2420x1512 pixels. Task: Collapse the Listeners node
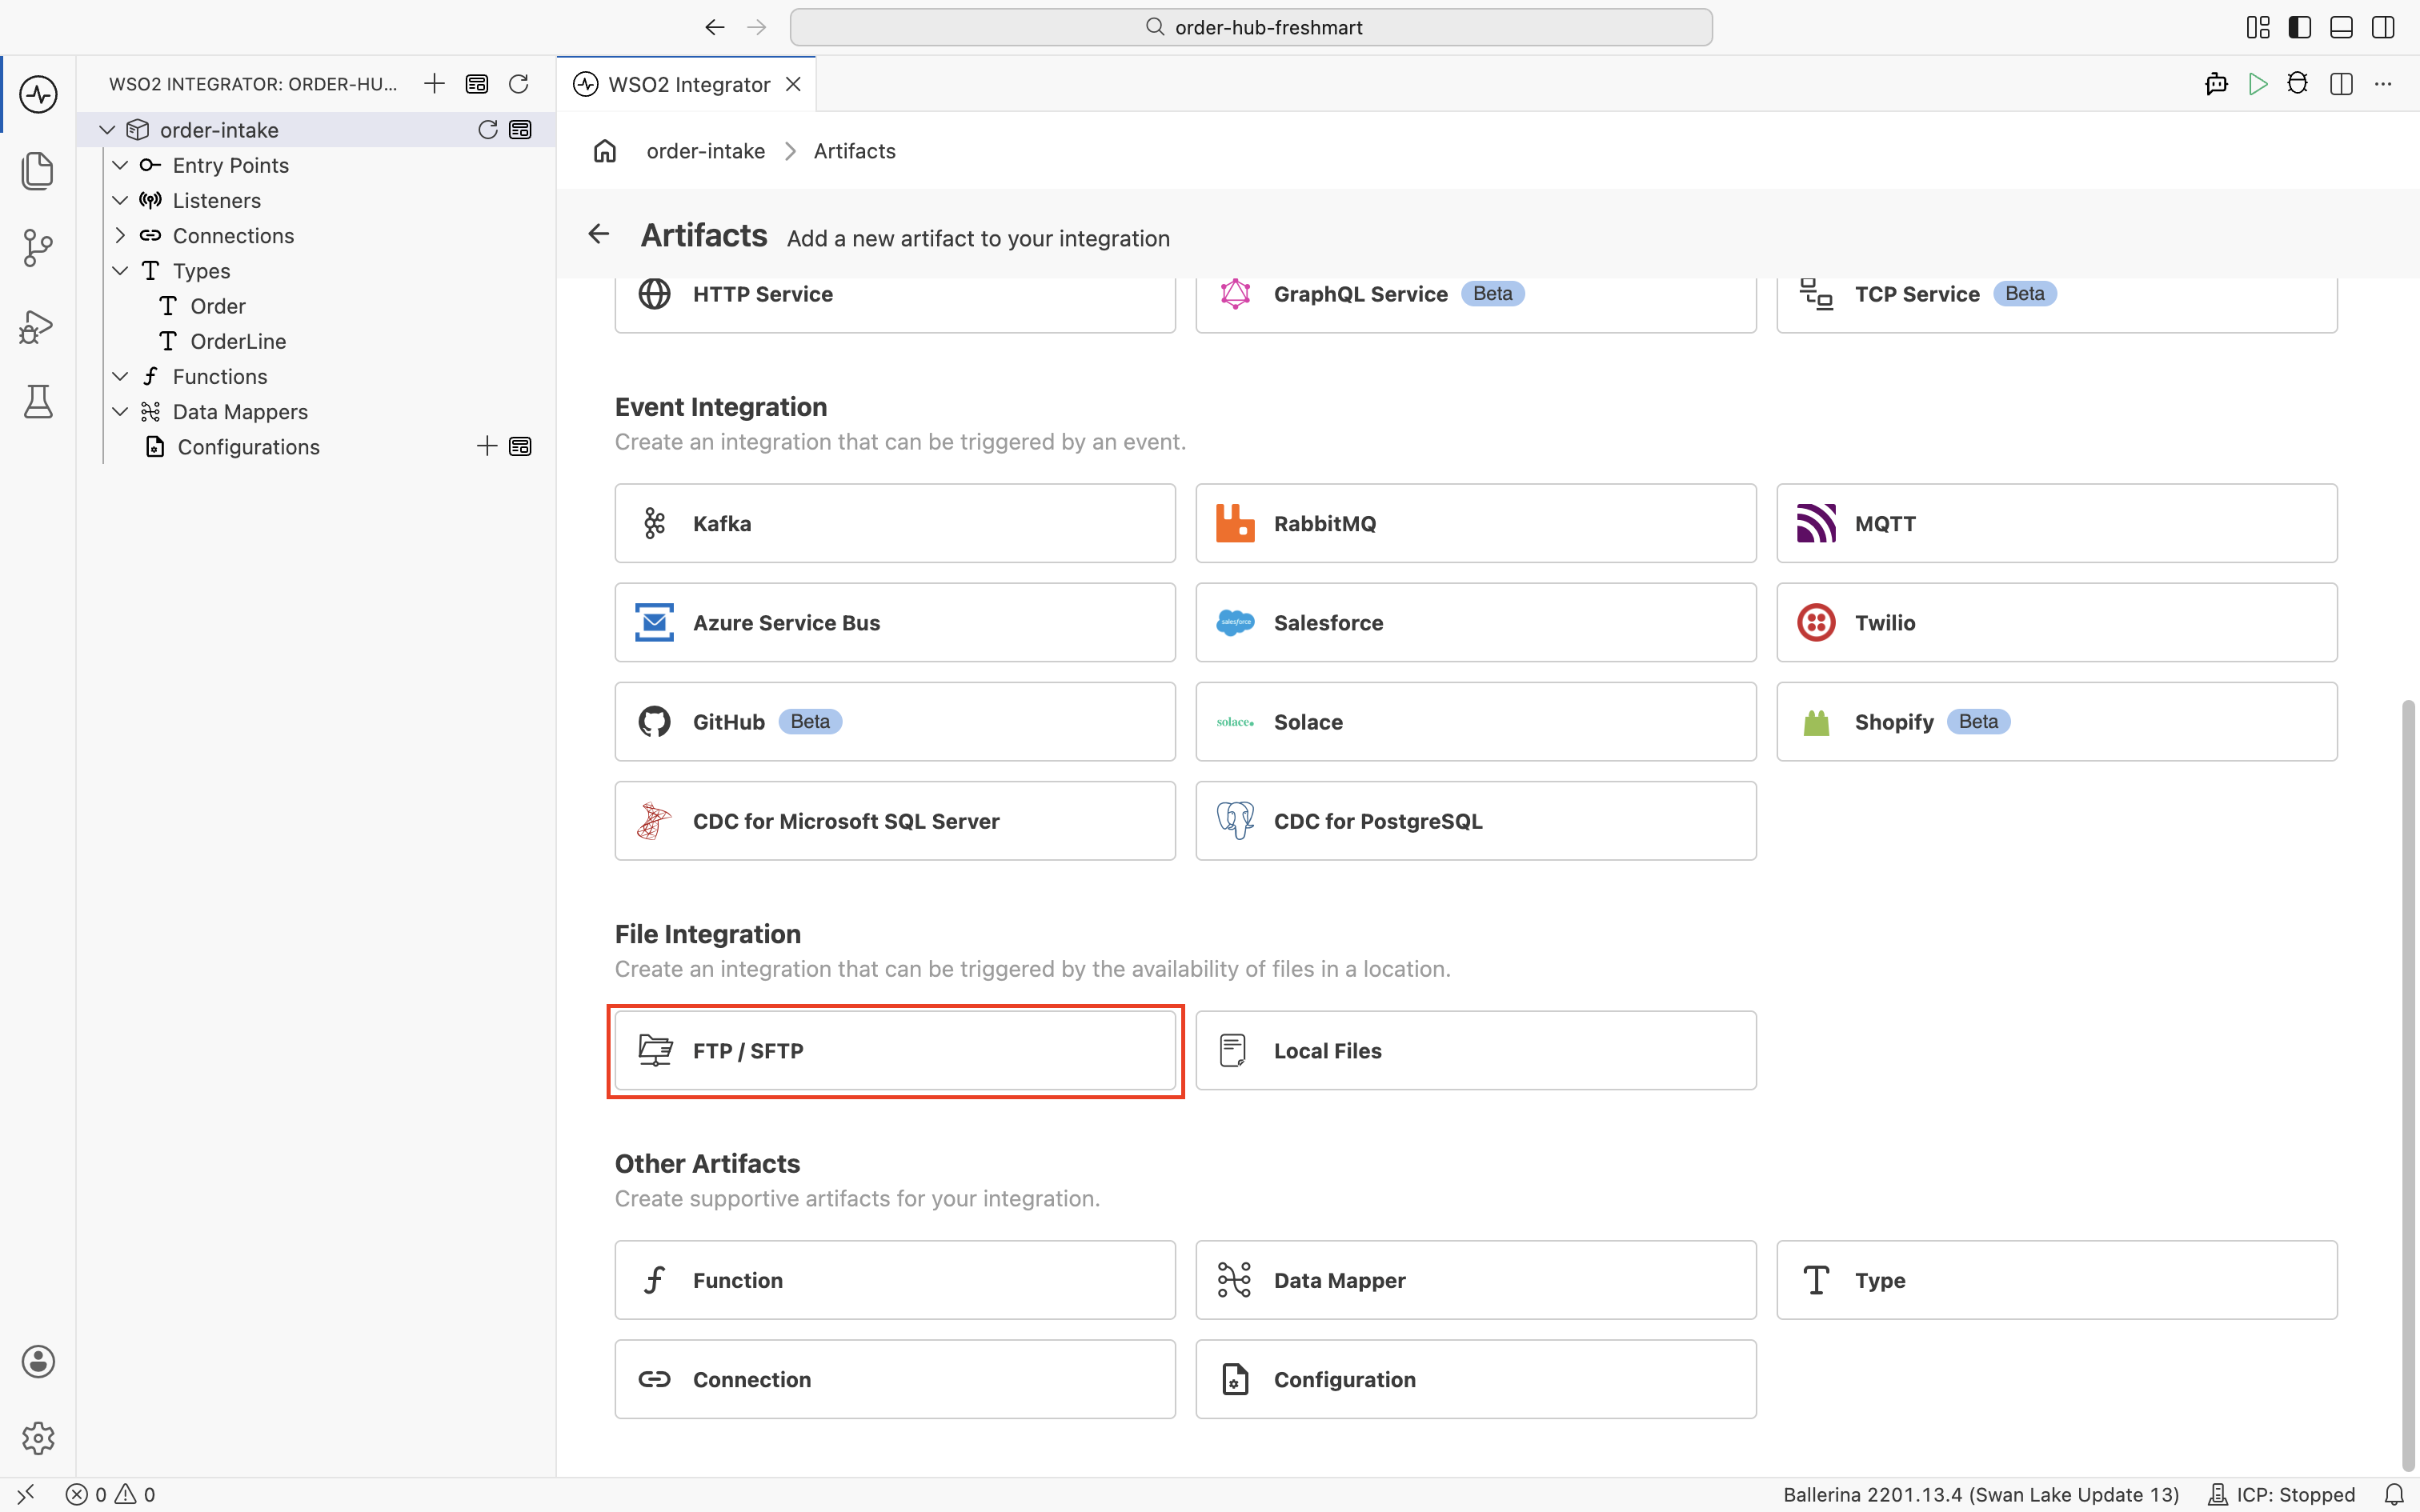pos(120,200)
